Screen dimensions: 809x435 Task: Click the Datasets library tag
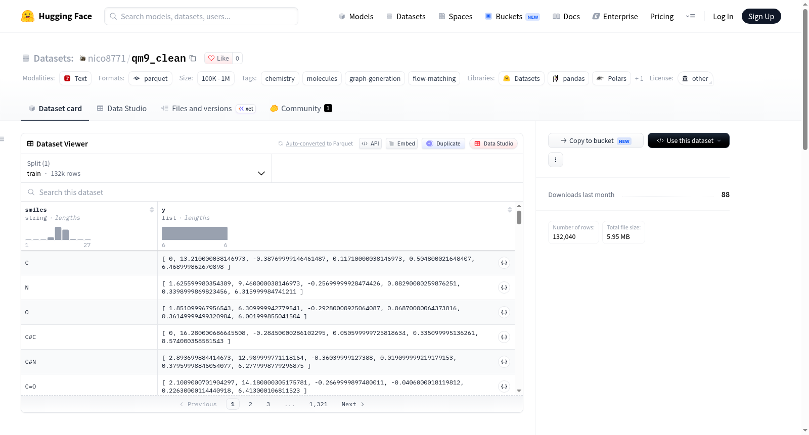click(x=521, y=78)
